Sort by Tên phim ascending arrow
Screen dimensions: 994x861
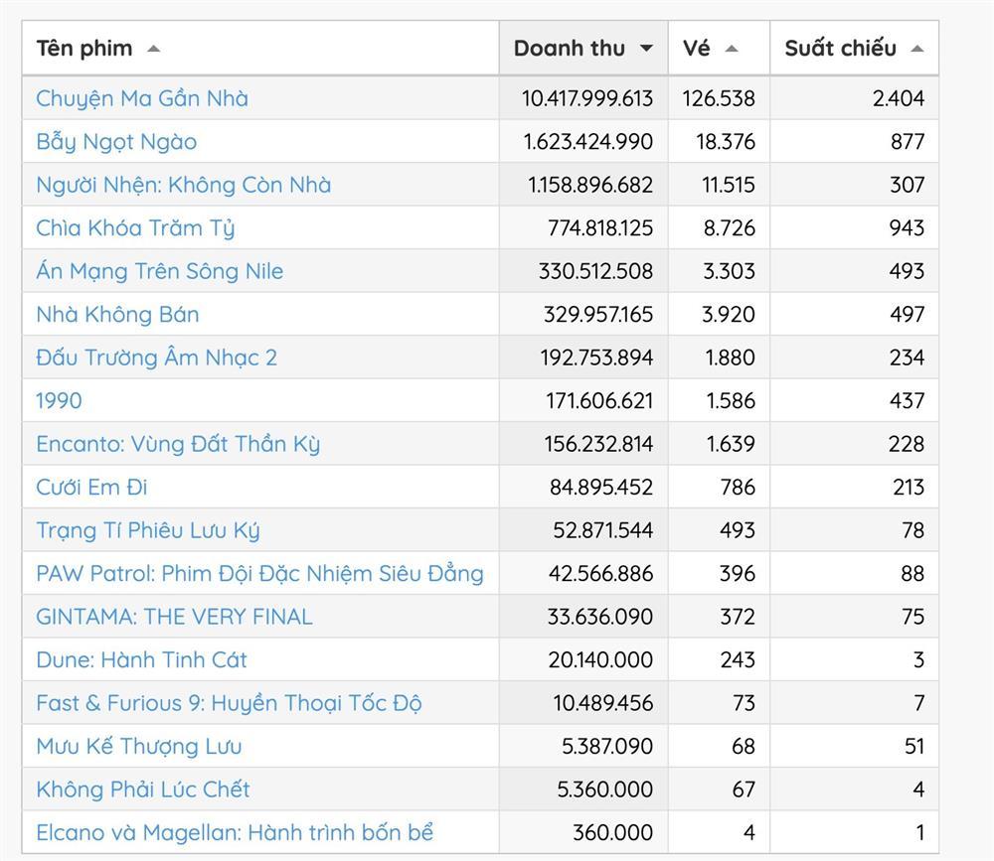pyautogui.click(x=152, y=49)
